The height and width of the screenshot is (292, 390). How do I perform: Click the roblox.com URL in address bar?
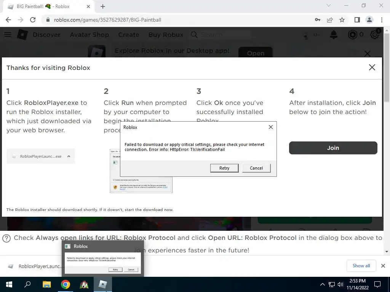pos(107,20)
